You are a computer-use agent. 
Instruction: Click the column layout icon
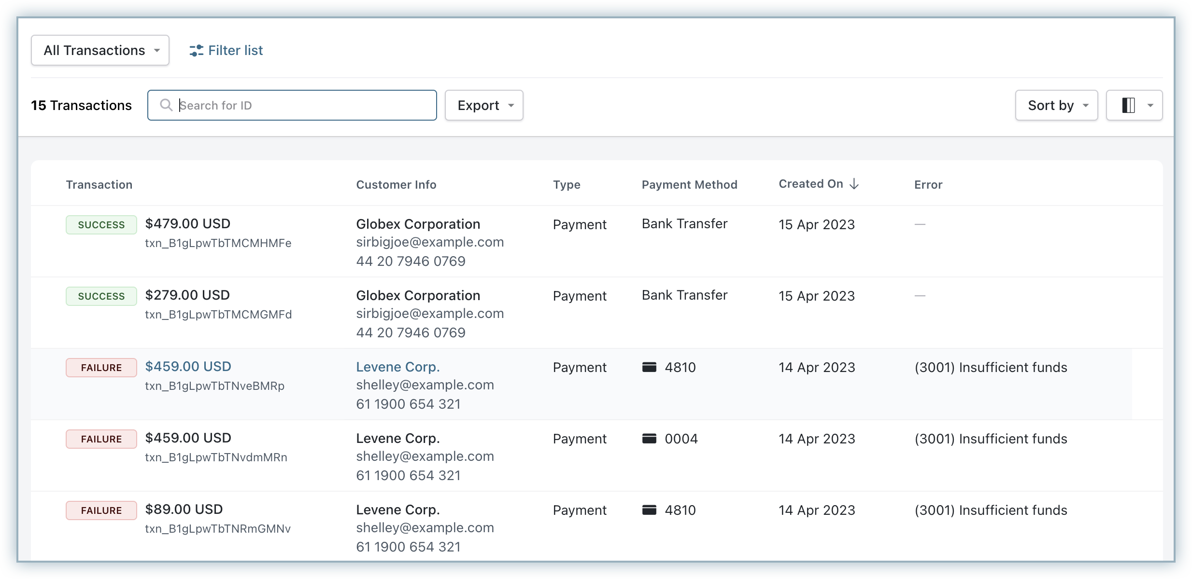click(1128, 105)
